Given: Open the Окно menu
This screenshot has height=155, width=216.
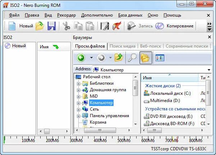Looking at the screenshot, I should (153, 15).
